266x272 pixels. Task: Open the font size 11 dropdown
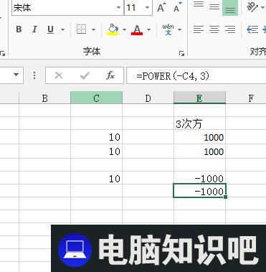[148, 8]
